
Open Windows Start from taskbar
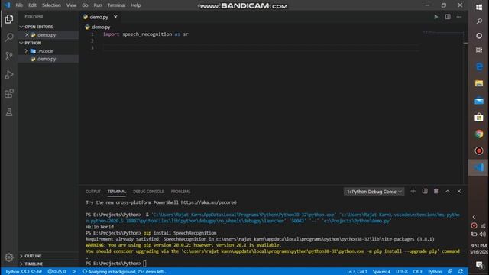tap(479, 7)
